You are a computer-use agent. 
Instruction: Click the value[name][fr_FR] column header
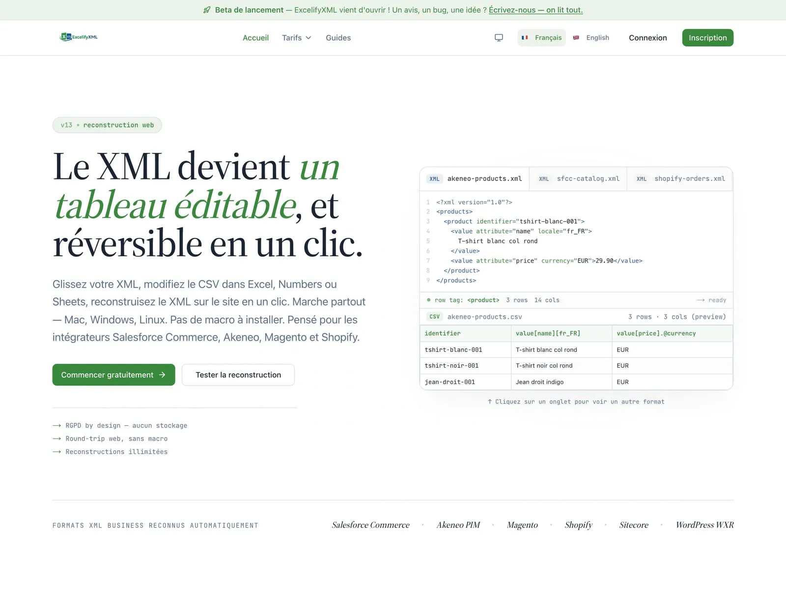tap(561, 333)
